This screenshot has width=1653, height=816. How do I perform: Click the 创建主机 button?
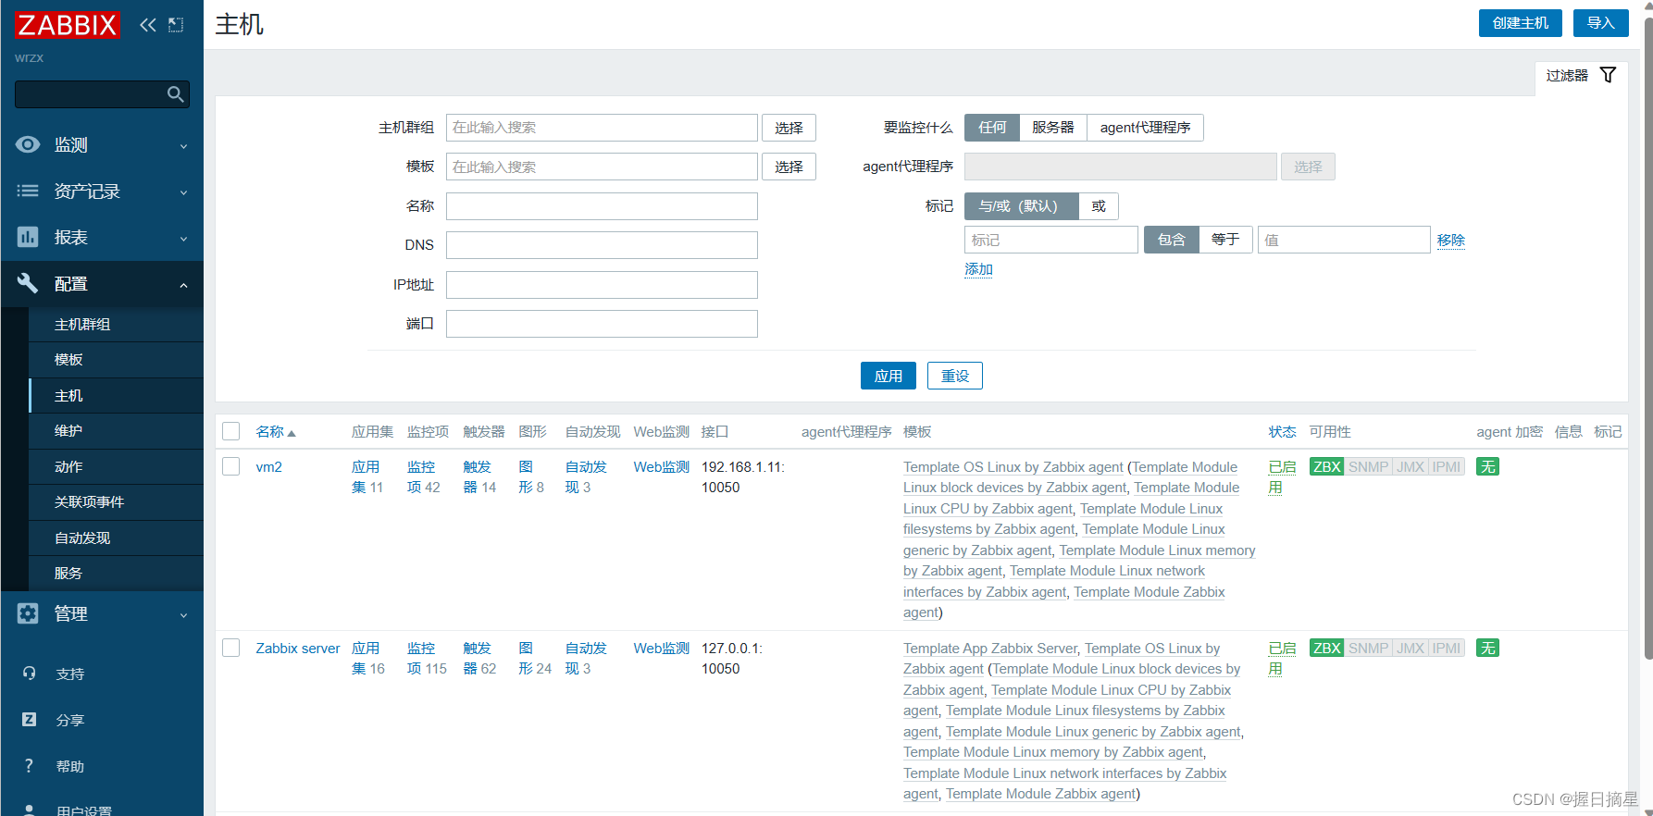(1520, 23)
